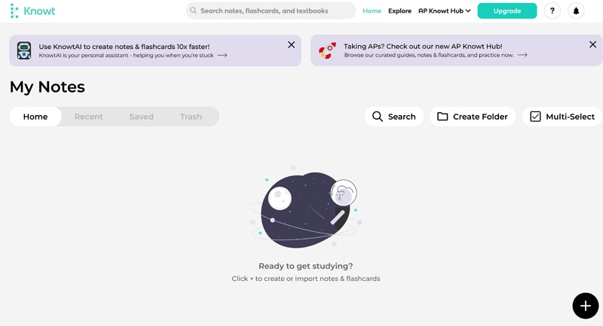Click the Search button in My Notes

tap(394, 117)
